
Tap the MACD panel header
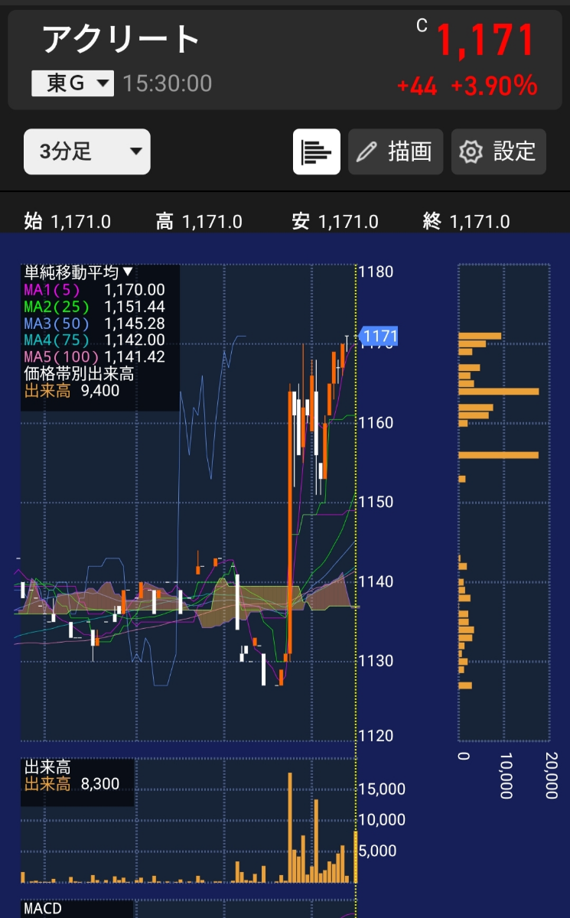coord(42,909)
